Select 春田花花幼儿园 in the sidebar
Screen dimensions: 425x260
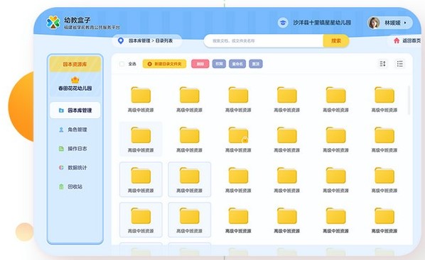[x=75, y=88]
